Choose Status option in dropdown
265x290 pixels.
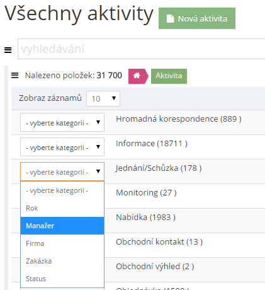[62, 279]
